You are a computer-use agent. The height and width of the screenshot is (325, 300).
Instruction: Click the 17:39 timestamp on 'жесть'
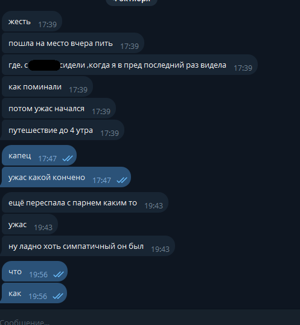click(48, 24)
